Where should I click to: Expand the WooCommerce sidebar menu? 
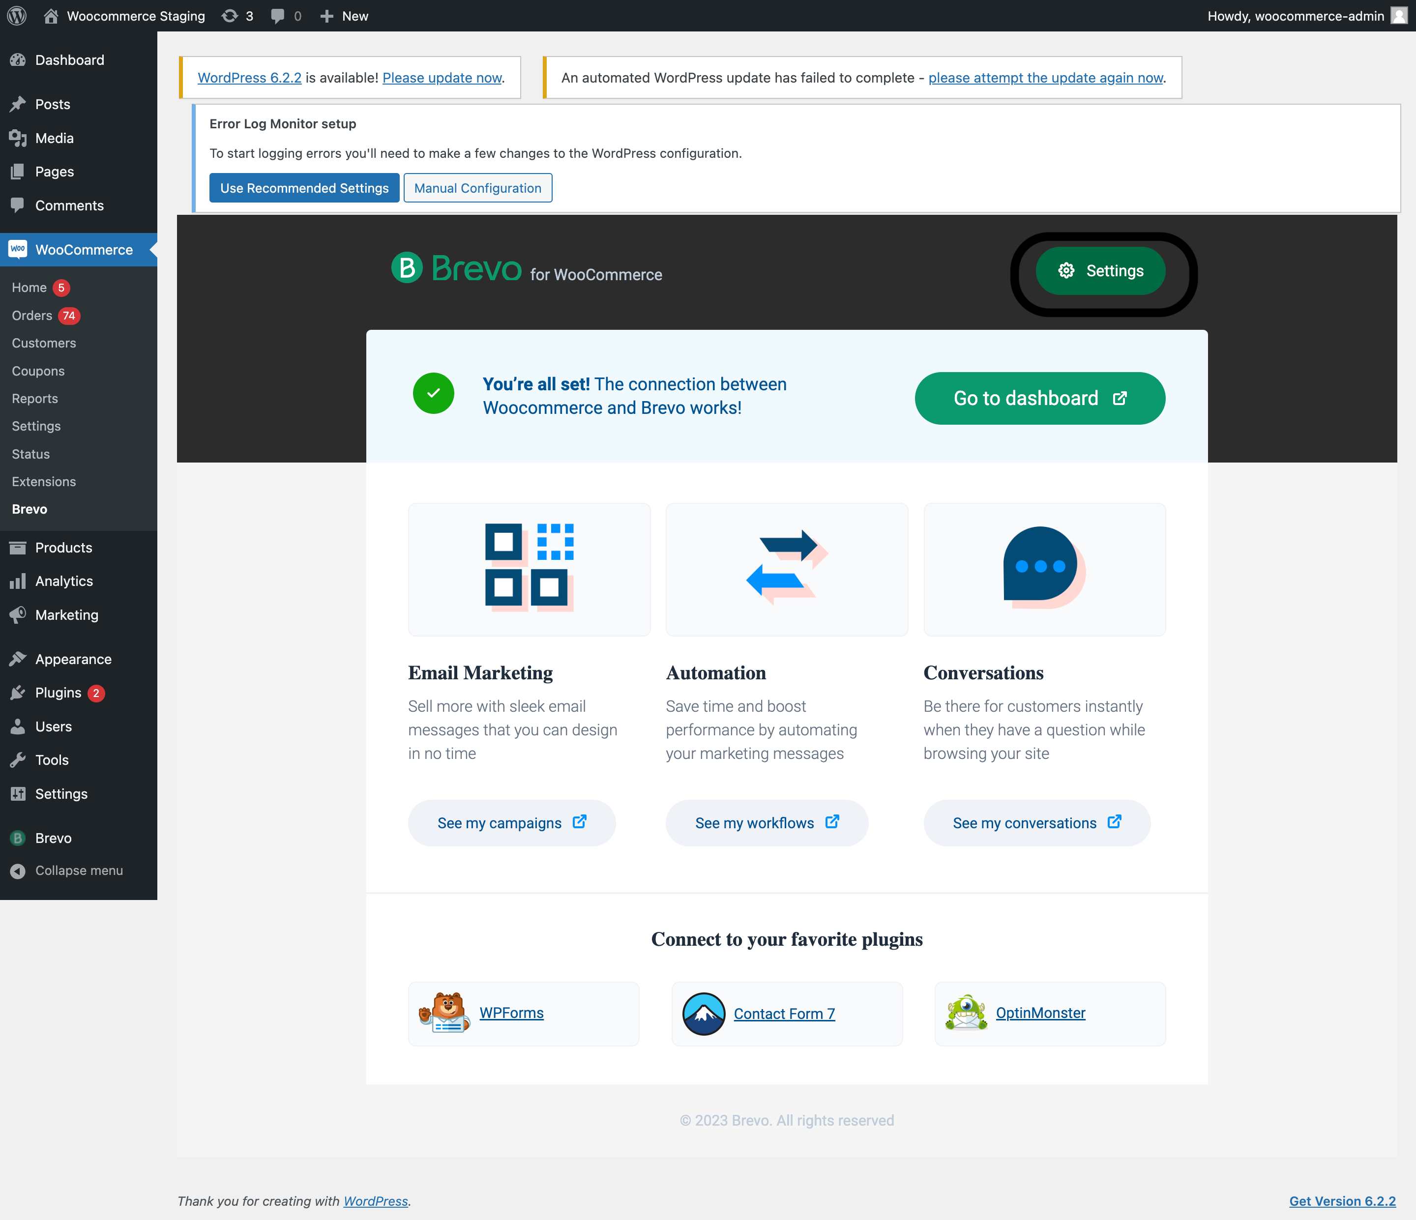[83, 249]
